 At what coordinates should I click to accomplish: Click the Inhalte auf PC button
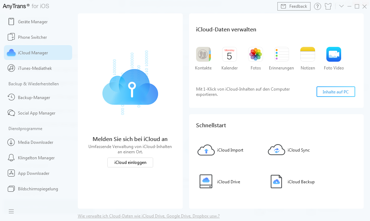coord(335,92)
